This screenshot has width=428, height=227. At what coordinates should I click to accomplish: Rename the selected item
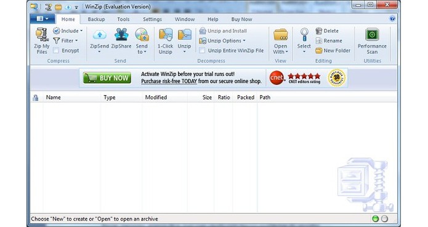[329, 40]
